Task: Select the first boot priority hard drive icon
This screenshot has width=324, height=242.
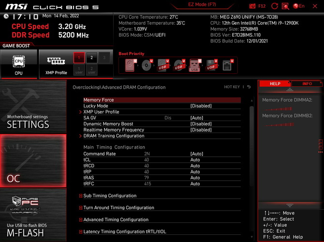Action: coord(131,66)
